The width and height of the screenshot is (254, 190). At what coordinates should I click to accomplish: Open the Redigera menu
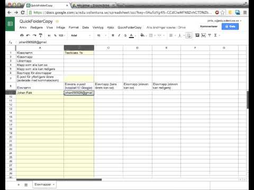click(x=37, y=27)
